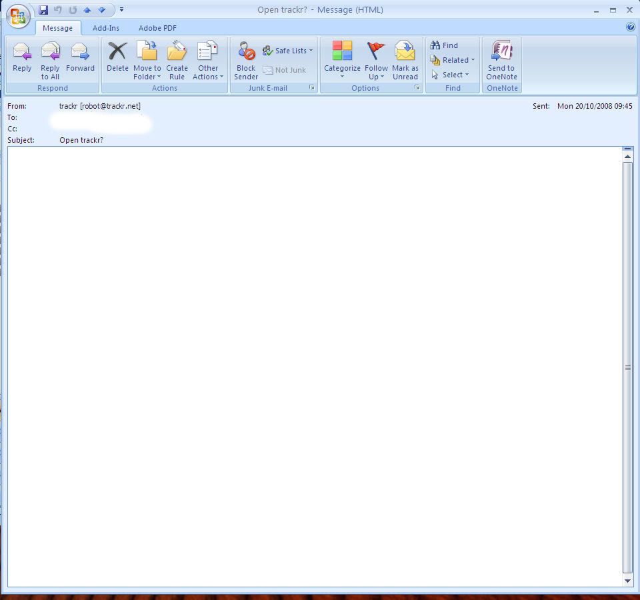This screenshot has height=600, width=640.
Task: Open Junk E-mail options dialog launcher
Action: (x=312, y=87)
